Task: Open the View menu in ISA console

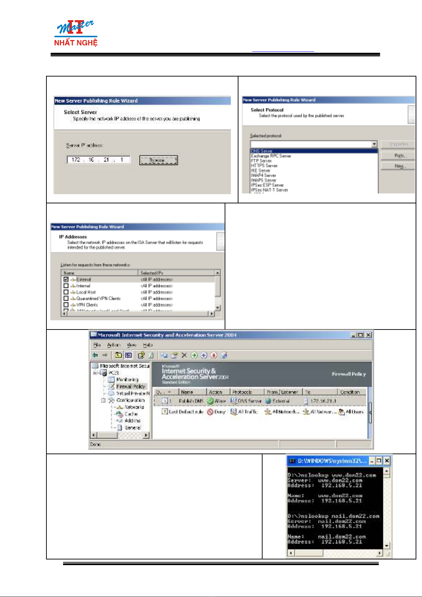Action: coord(131,345)
